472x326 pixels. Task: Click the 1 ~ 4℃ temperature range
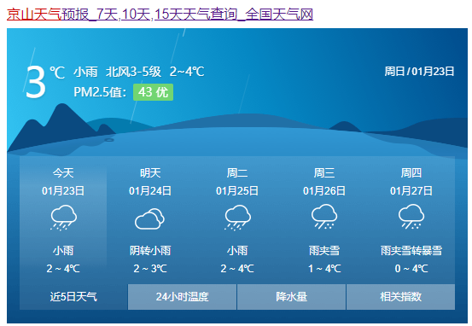(x=324, y=269)
